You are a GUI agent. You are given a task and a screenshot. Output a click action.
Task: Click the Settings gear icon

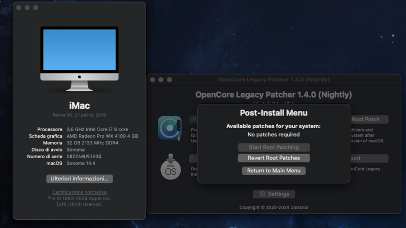pyautogui.click(x=262, y=194)
